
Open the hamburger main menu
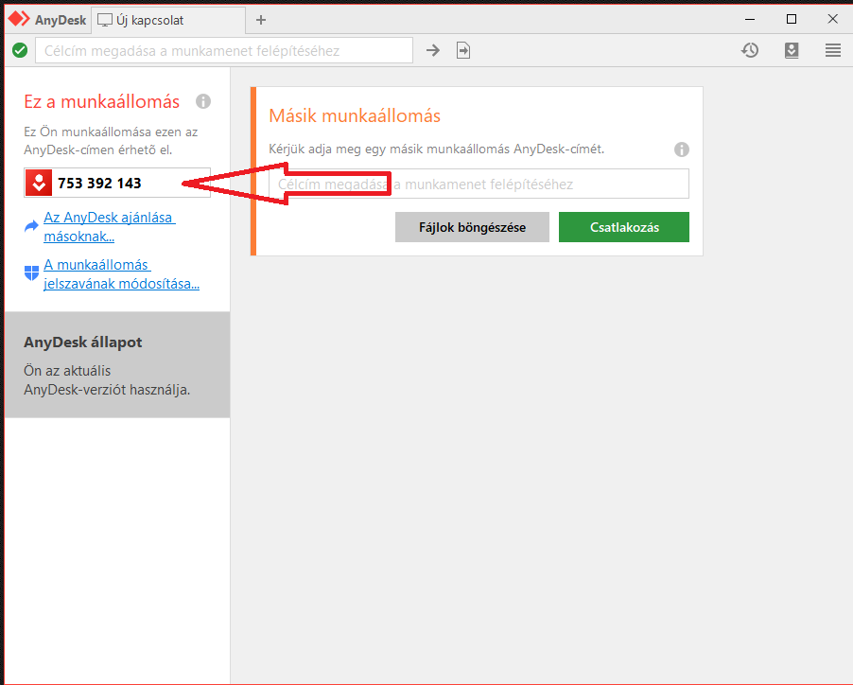pyautogui.click(x=833, y=50)
